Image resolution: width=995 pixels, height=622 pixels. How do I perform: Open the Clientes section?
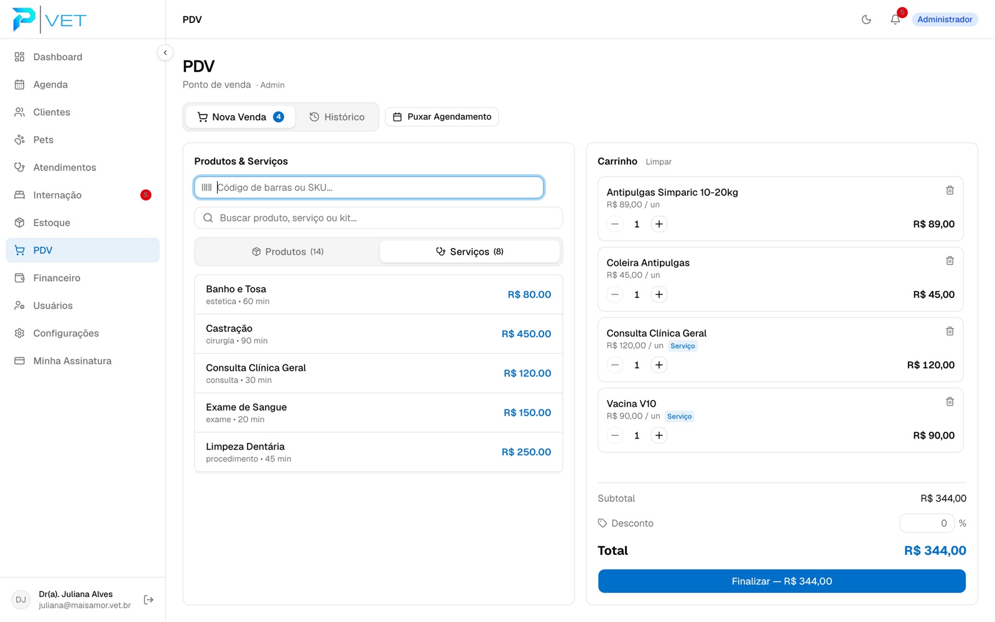click(83, 112)
